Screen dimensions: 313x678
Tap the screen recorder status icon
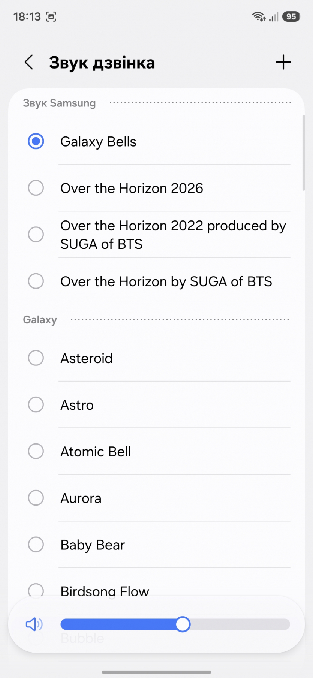tap(51, 16)
